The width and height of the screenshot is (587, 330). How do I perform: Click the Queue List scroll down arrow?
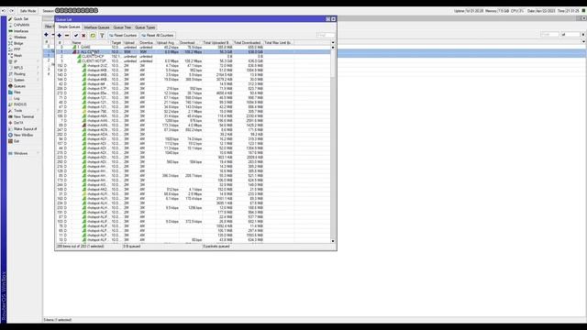(x=333, y=241)
